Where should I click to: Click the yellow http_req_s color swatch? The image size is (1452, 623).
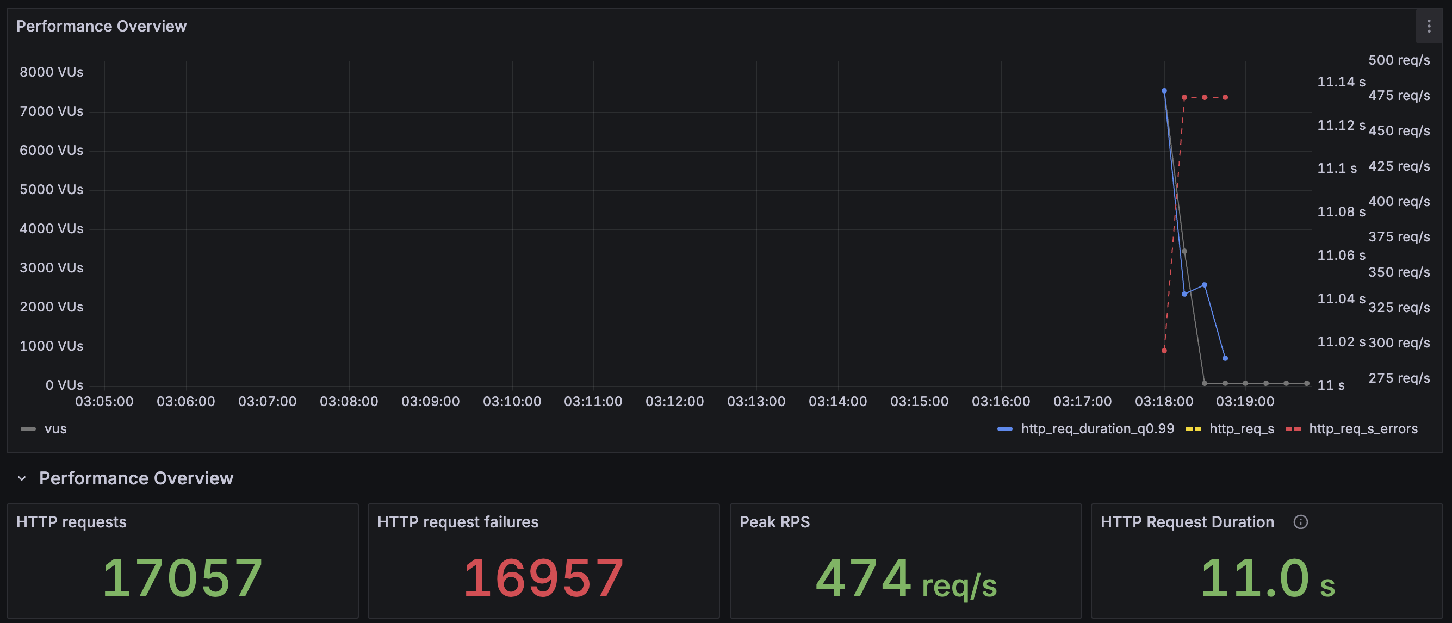tap(1193, 429)
